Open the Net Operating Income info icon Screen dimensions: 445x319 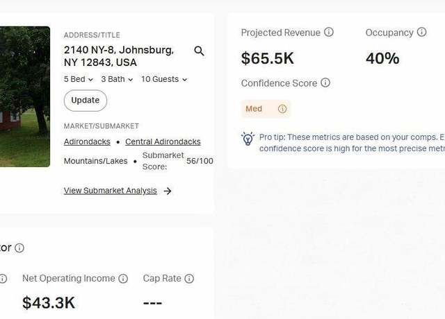click(123, 279)
